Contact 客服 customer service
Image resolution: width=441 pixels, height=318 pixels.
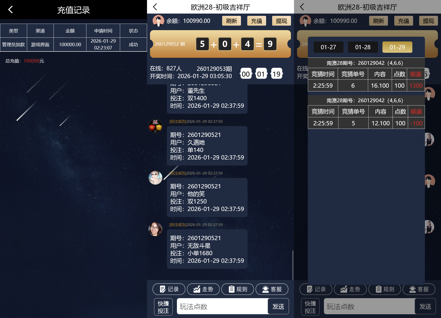tap(272, 289)
